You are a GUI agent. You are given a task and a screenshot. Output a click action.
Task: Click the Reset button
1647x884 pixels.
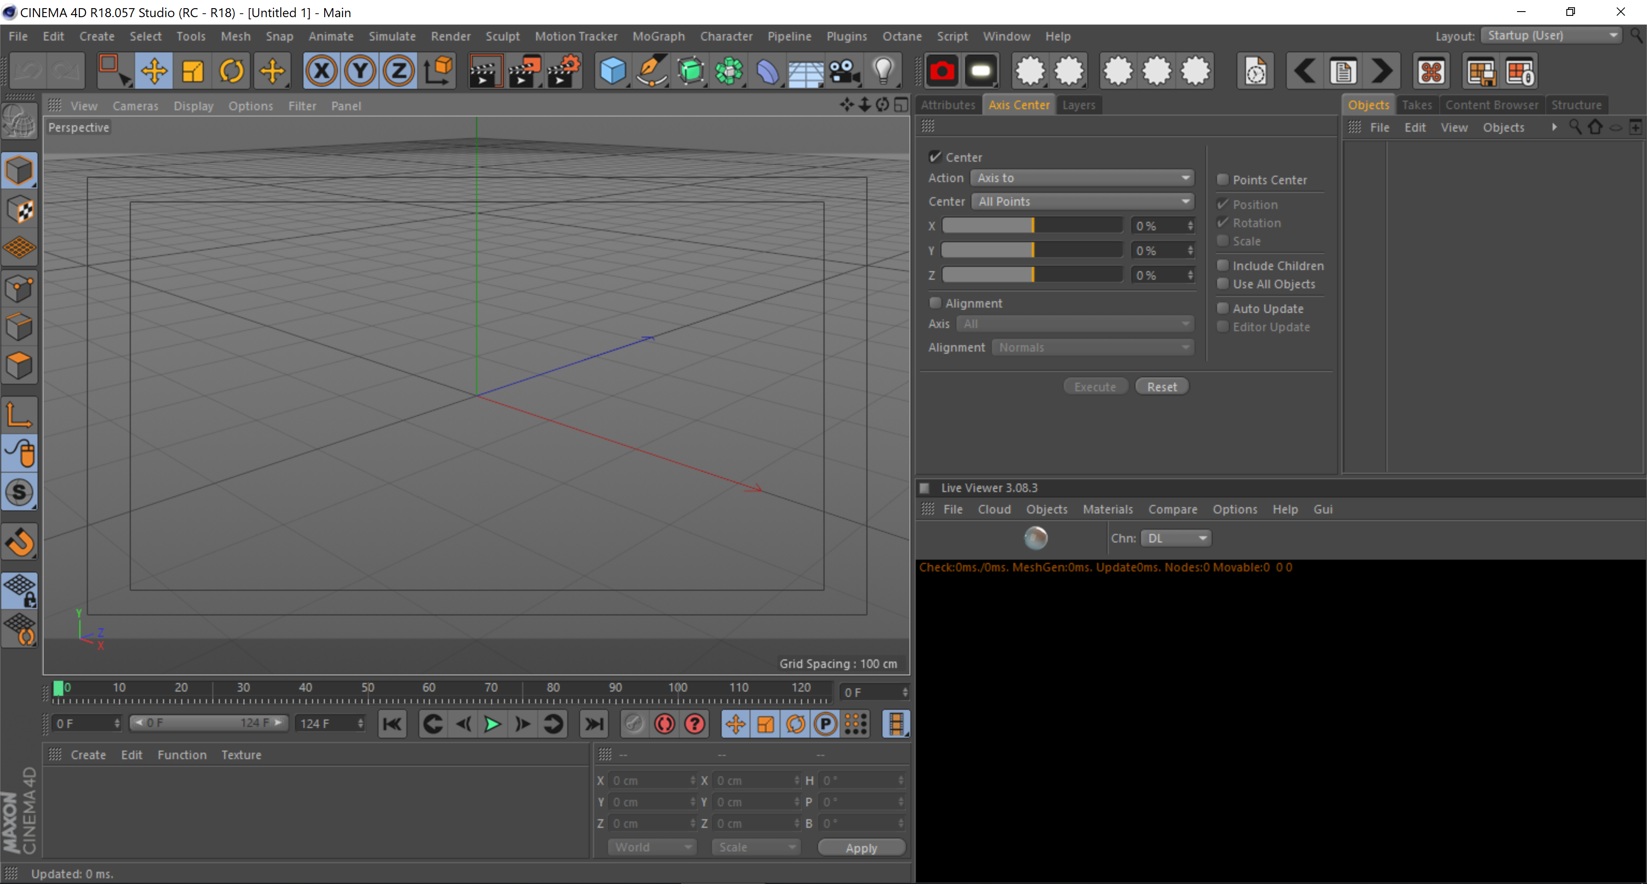(1161, 387)
